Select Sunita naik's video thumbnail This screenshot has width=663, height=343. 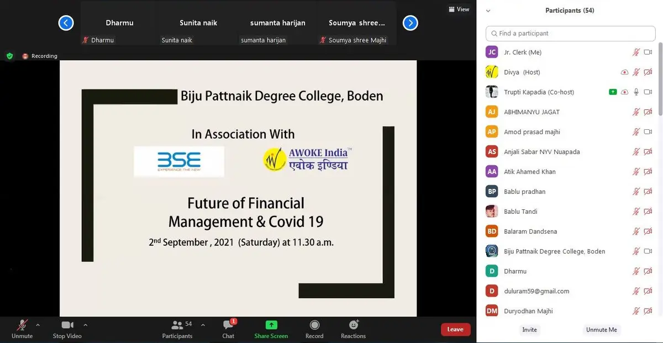(x=198, y=23)
